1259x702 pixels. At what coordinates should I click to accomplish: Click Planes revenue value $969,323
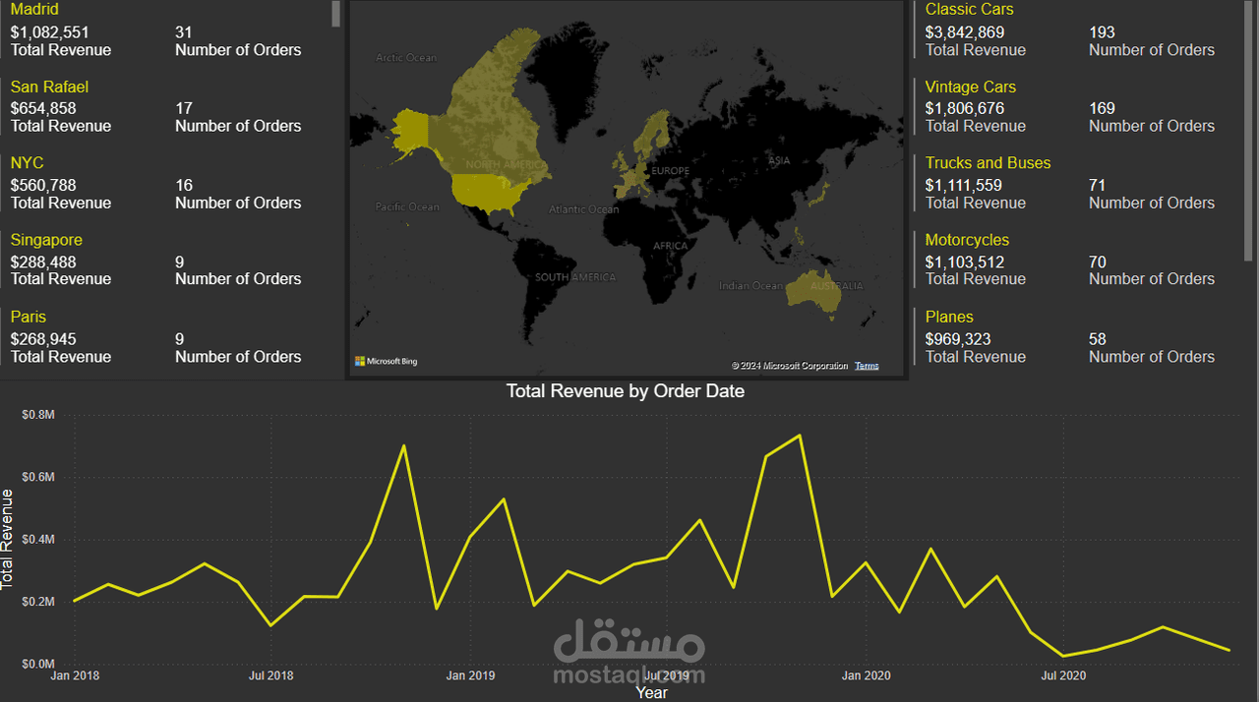pos(958,338)
